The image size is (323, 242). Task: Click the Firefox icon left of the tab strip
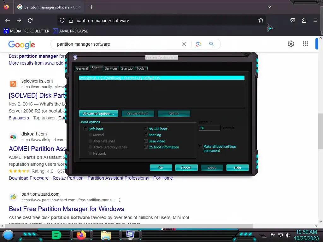6,7
